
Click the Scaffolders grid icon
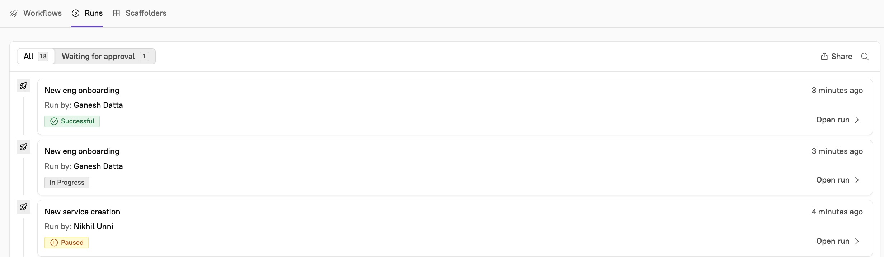[x=116, y=13]
